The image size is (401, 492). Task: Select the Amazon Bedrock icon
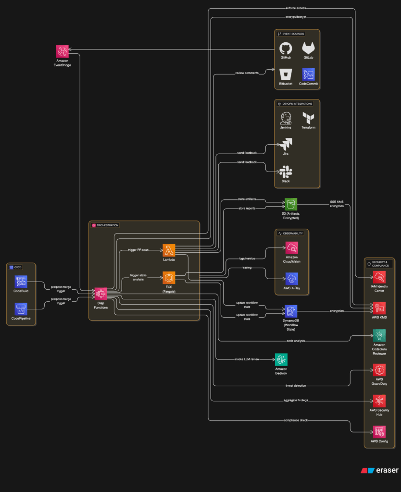tap(281, 359)
